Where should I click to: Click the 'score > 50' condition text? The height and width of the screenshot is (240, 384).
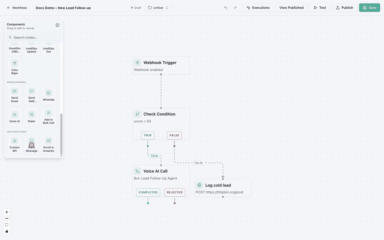142,121
